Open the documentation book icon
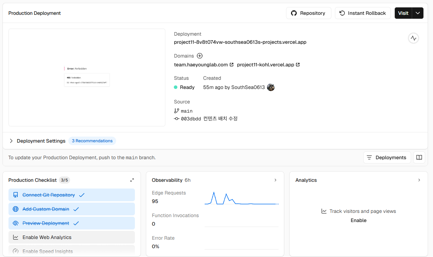This screenshot has height=257, width=433. [419, 157]
